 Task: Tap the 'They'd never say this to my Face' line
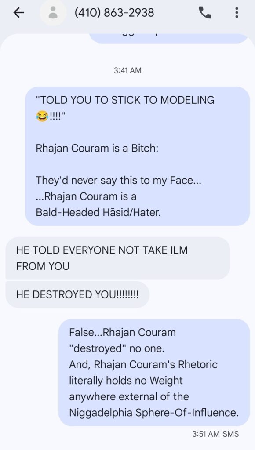(x=118, y=180)
